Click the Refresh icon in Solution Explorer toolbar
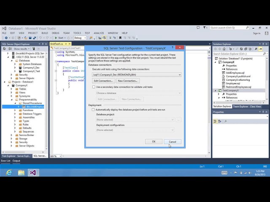The width and height of the screenshot is (270, 202). 241,49
